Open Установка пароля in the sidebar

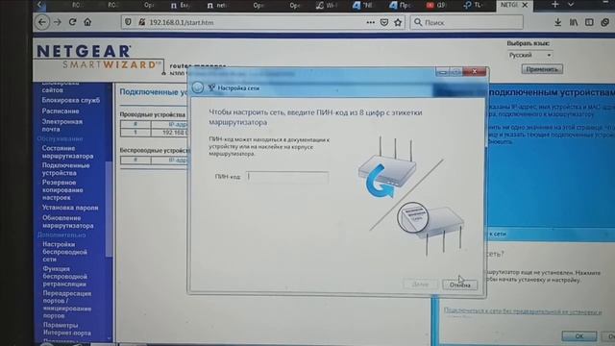coord(70,208)
